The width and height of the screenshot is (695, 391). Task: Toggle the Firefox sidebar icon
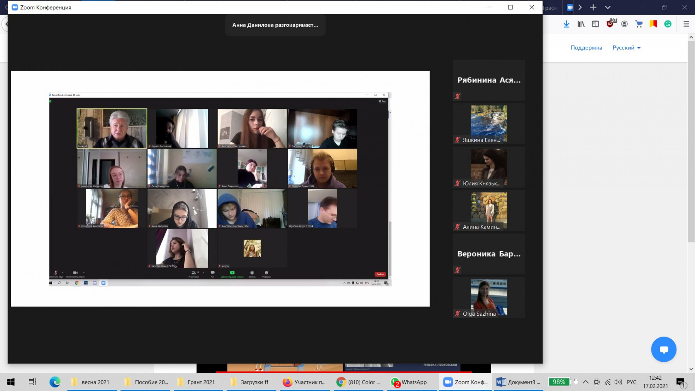[x=595, y=24]
